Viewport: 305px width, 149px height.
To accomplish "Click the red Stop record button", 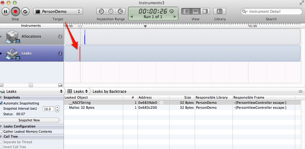I will (15, 11).
